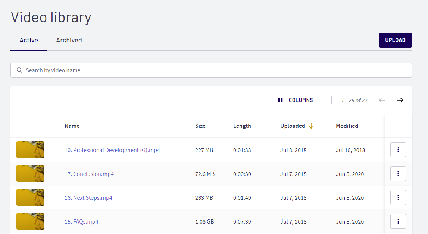Switch to the Archived tab
Image resolution: width=428 pixels, height=234 pixels.
69,40
